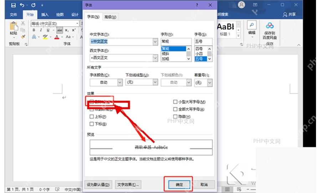
Task: Click the language 中文(中国) status item
Action: (73, 189)
